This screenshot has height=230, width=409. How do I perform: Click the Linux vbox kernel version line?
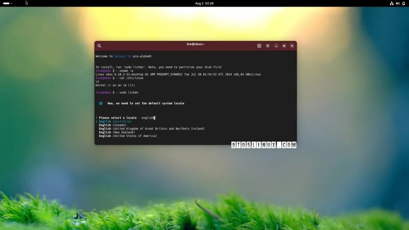coord(178,74)
